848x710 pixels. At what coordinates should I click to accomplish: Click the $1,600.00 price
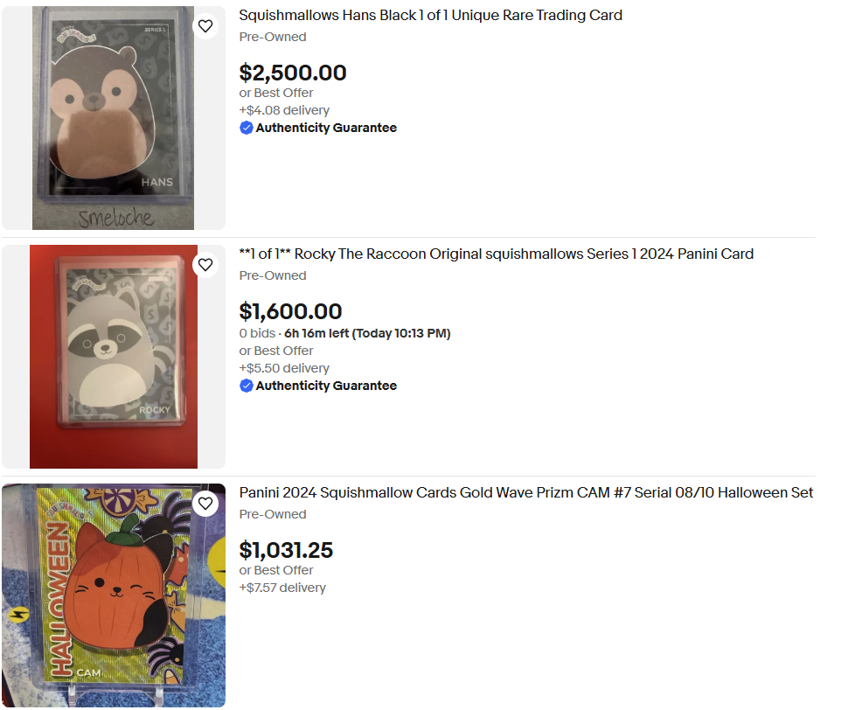tap(290, 312)
